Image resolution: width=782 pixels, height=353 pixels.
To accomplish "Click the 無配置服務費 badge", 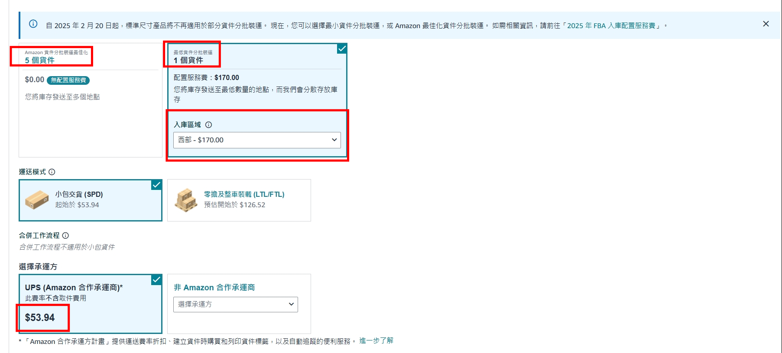I will pos(68,80).
